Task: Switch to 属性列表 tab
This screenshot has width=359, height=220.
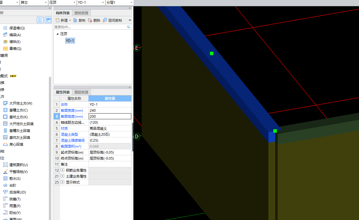Action: [x=63, y=92]
